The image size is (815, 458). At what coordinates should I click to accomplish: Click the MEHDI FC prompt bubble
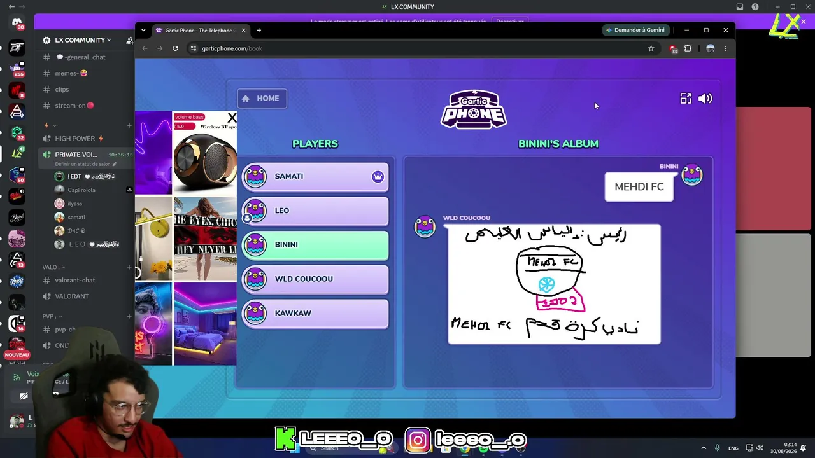tap(639, 187)
